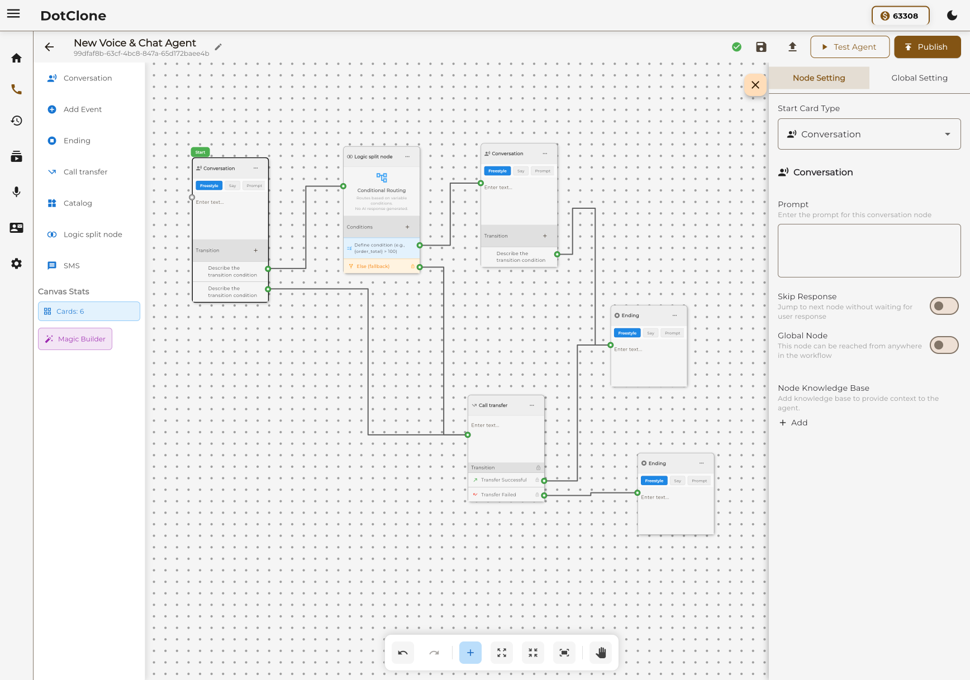
Task: Select the hand pan tool
Action: tap(601, 653)
